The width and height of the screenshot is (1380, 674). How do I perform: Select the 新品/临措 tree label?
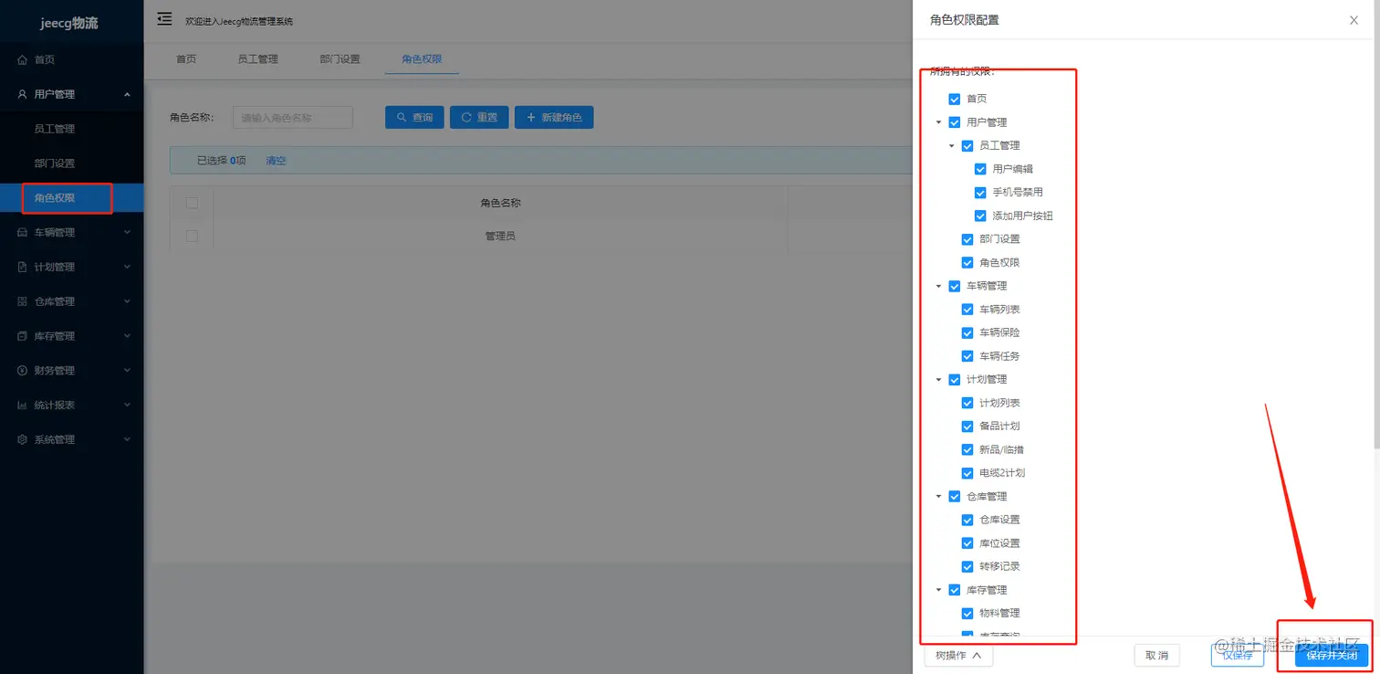point(1002,449)
